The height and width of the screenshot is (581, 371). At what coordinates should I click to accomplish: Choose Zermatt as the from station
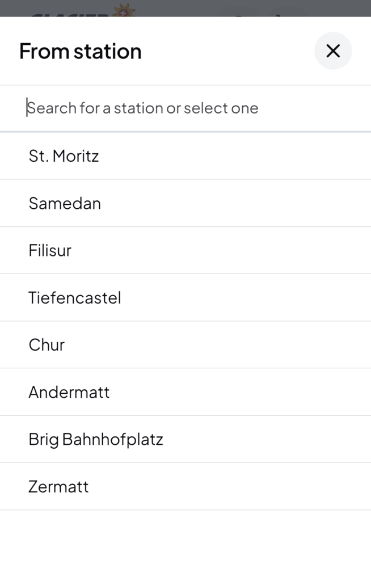point(185,486)
